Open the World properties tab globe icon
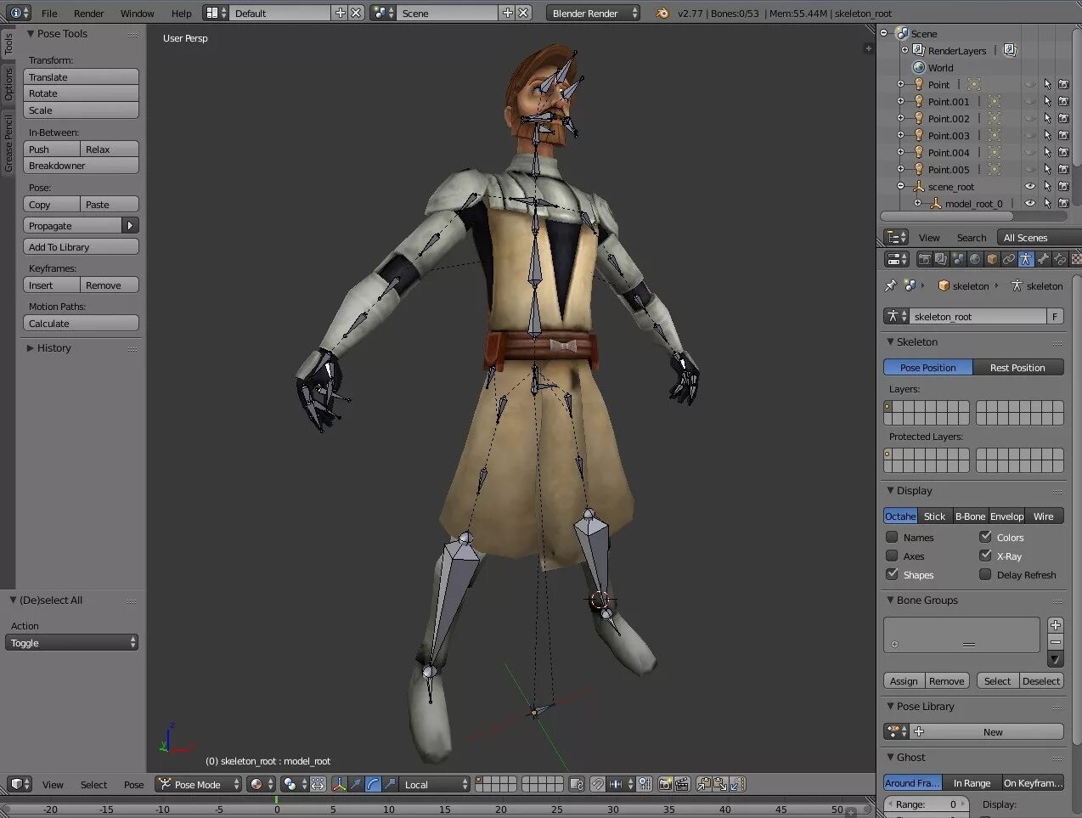The image size is (1082, 818). pyautogui.click(x=975, y=259)
